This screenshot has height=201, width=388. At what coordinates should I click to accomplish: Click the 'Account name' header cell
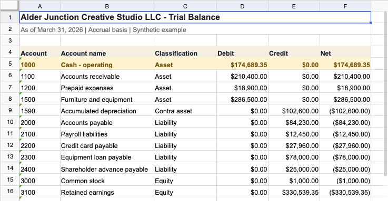(107, 52)
